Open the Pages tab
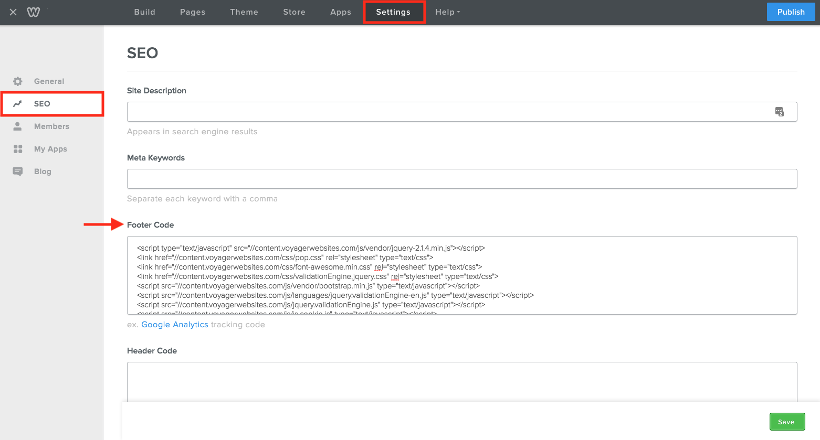This screenshot has height=440, width=820. [x=193, y=12]
